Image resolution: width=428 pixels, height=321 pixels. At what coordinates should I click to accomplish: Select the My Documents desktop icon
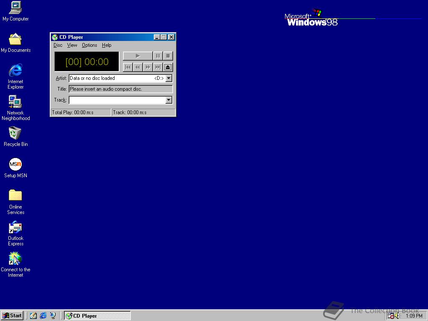coord(15,43)
